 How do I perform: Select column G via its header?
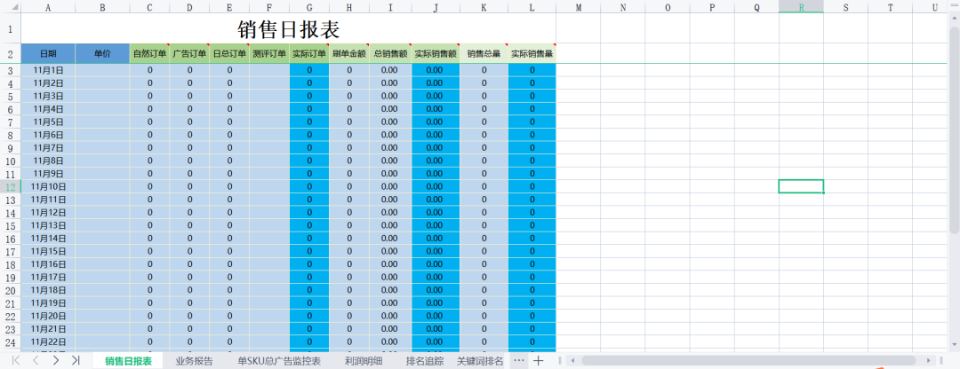309,7
